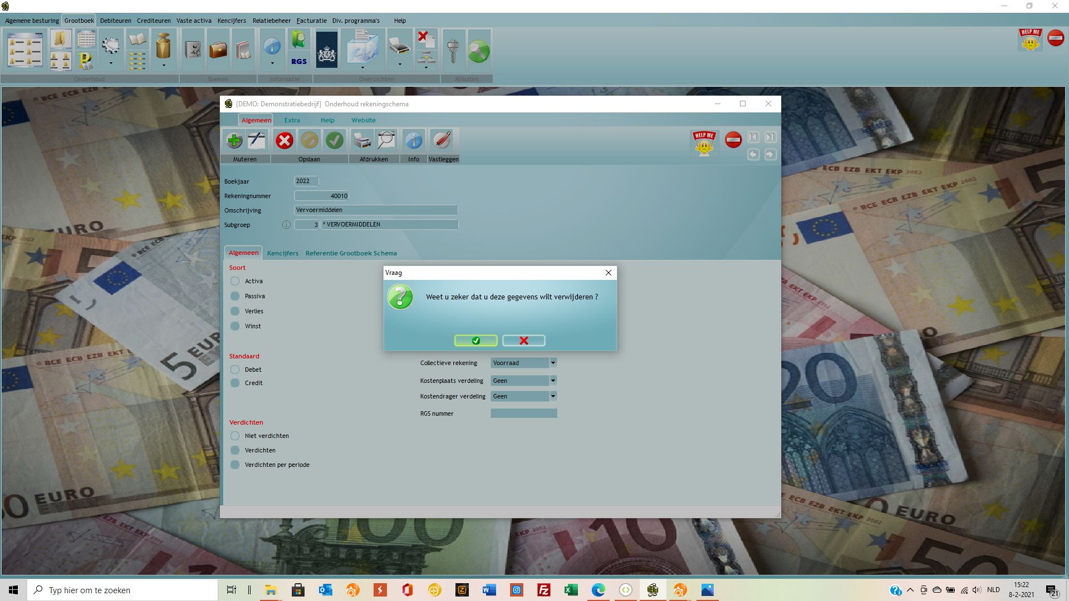Image resolution: width=1069 pixels, height=601 pixels.
Task: Go to next record arrow
Action: point(770,154)
